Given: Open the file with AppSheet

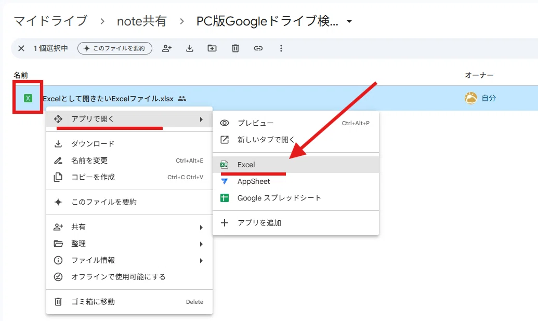Looking at the screenshot, I should point(296,181).
